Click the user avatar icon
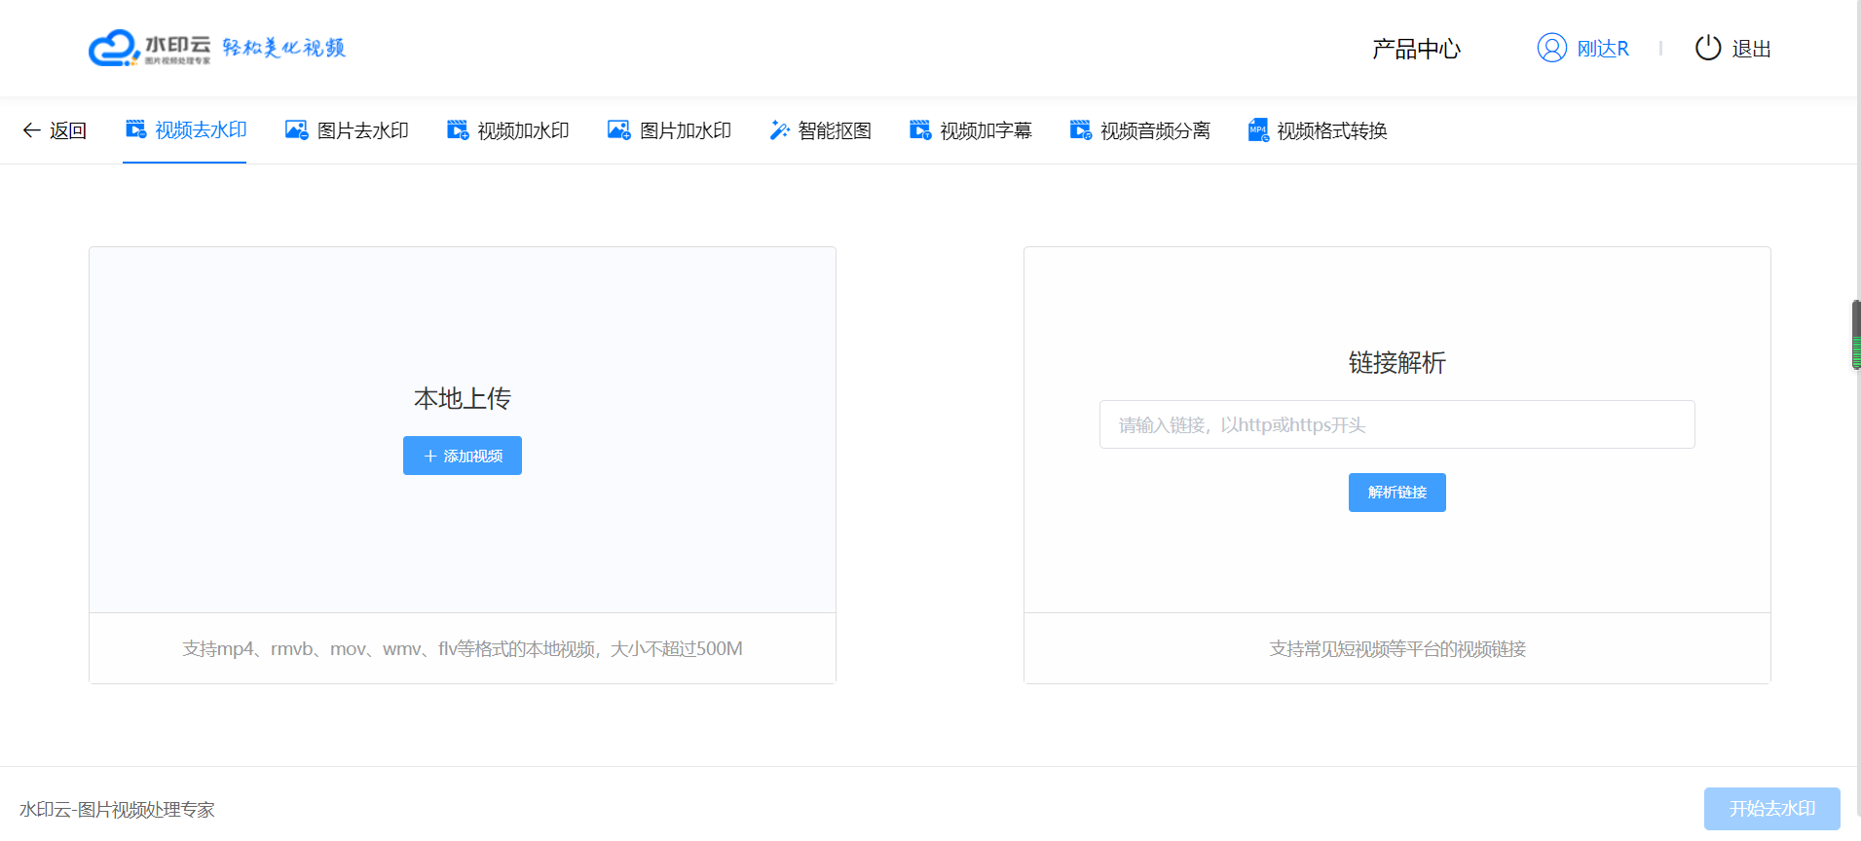This screenshot has height=841, width=1861. (x=1551, y=48)
